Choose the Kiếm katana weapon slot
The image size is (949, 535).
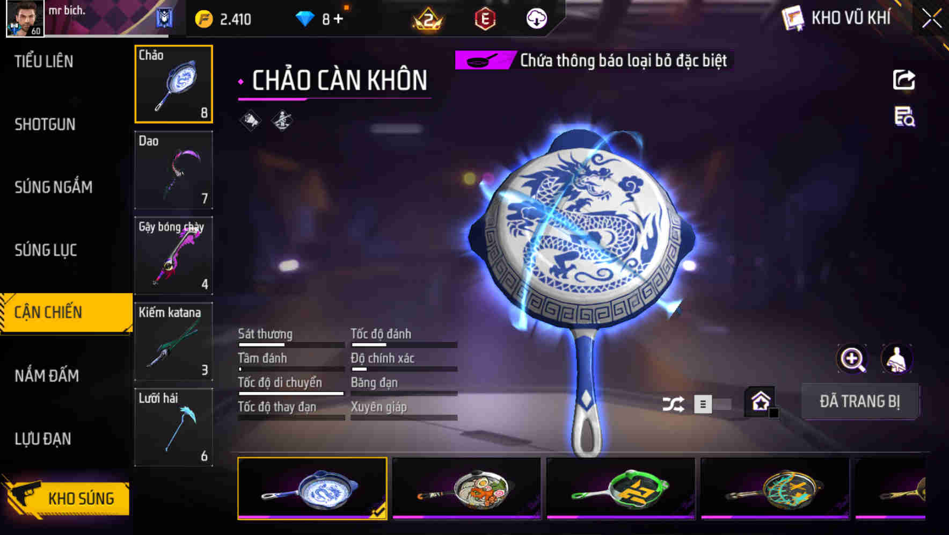pos(173,342)
